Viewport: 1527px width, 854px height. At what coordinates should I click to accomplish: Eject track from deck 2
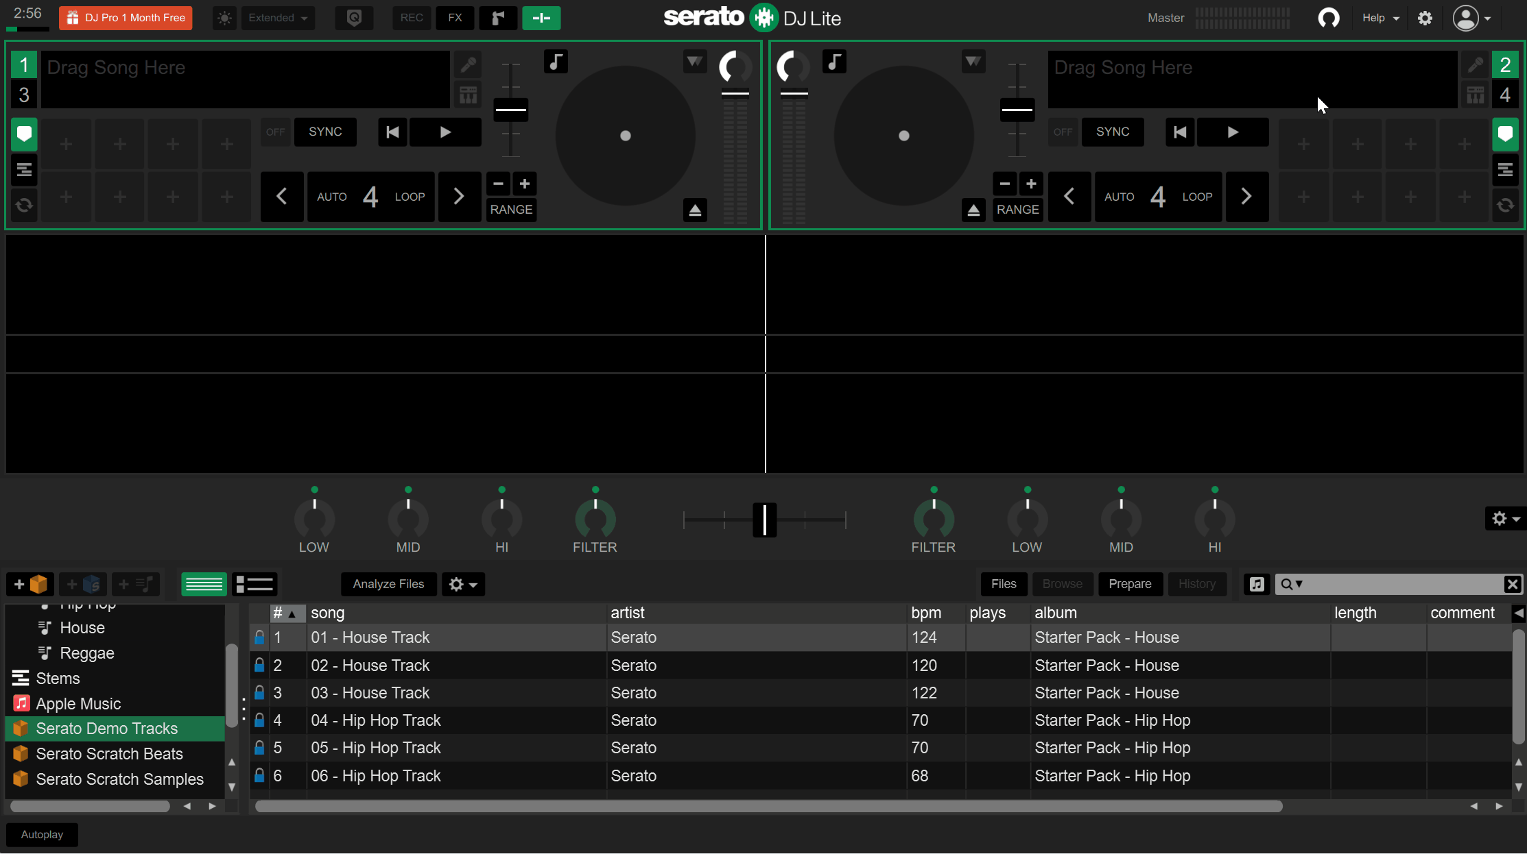(x=973, y=210)
